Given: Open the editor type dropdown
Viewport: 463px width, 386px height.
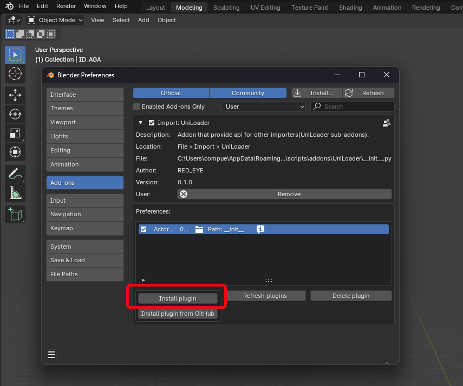Looking at the screenshot, I should (x=14, y=20).
